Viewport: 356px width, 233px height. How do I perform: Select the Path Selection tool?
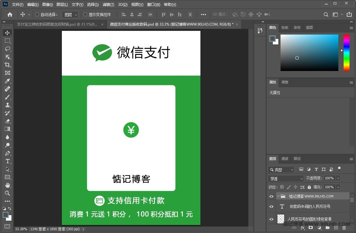pos(7,169)
